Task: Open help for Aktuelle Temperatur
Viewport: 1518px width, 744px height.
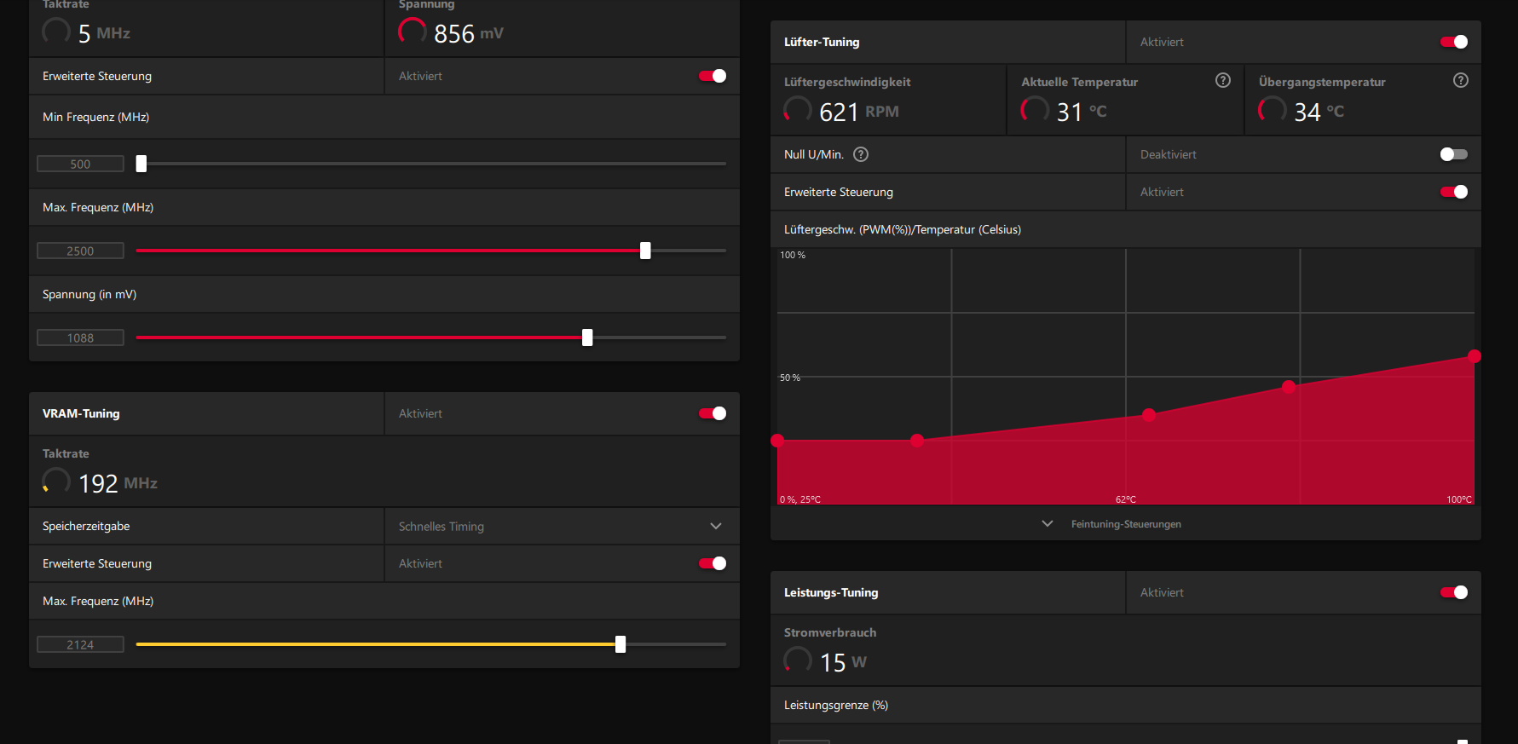Action: (1223, 80)
